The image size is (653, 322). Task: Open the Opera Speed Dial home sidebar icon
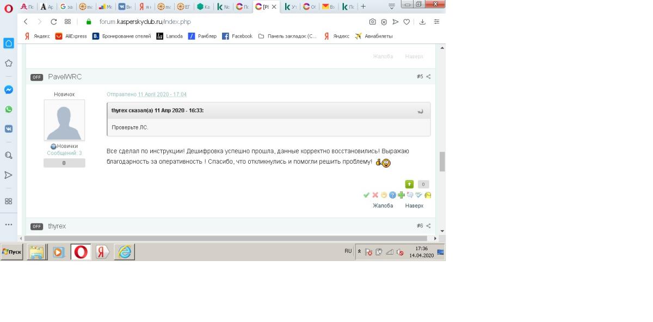pos(9,43)
